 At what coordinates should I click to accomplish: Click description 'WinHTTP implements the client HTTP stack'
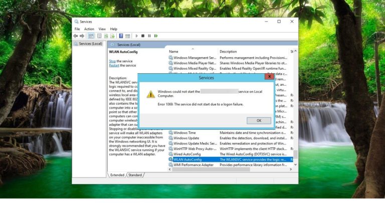[x=253, y=149]
